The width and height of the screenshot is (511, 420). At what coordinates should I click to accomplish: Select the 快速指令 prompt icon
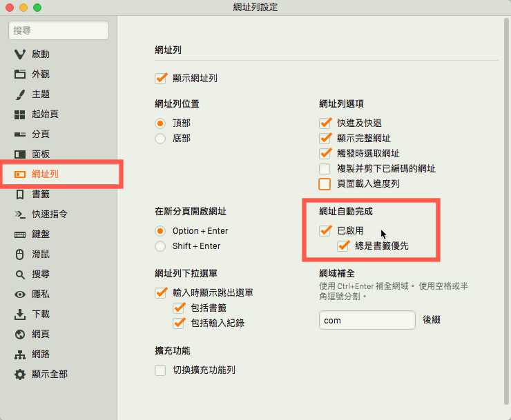click(20, 214)
